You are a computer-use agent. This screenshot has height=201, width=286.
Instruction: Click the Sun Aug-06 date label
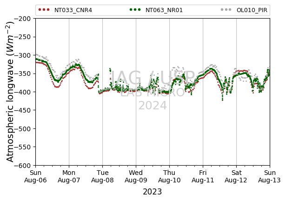[35, 176]
